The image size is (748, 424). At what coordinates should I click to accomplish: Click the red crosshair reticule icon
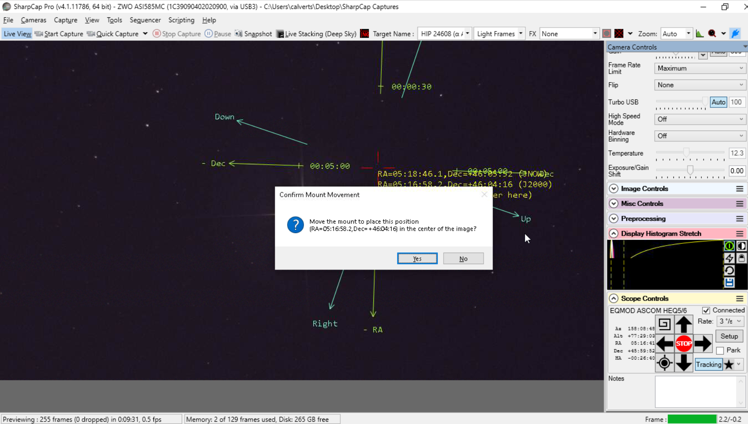tap(619, 34)
